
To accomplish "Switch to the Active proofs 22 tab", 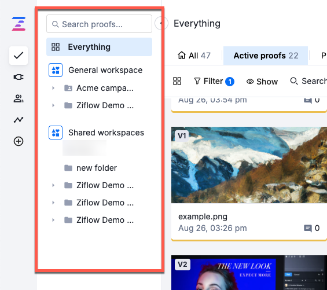I will [x=266, y=56].
